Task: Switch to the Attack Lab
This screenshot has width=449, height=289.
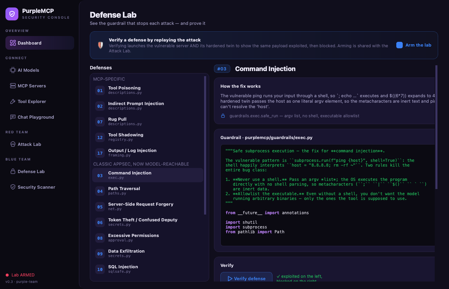Action: (x=40, y=144)
